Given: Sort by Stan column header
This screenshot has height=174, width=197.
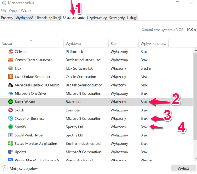Looking at the screenshot, I should coord(123,44).
